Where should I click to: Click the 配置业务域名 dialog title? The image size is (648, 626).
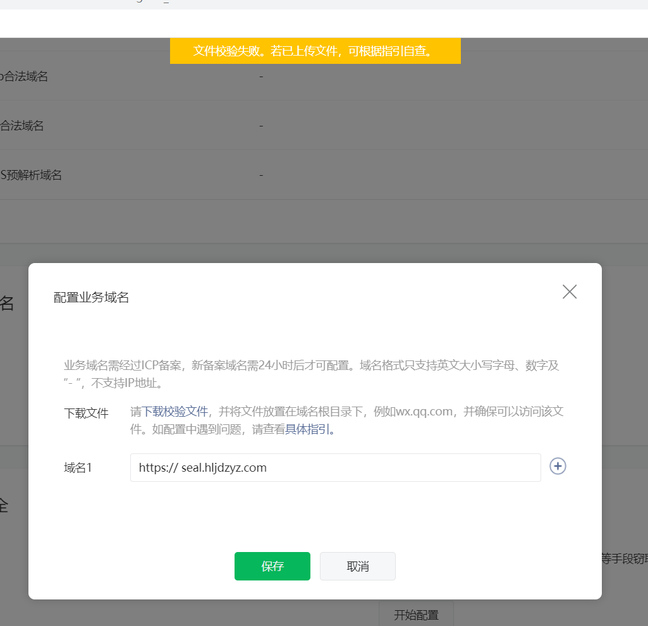click(91, 297)
